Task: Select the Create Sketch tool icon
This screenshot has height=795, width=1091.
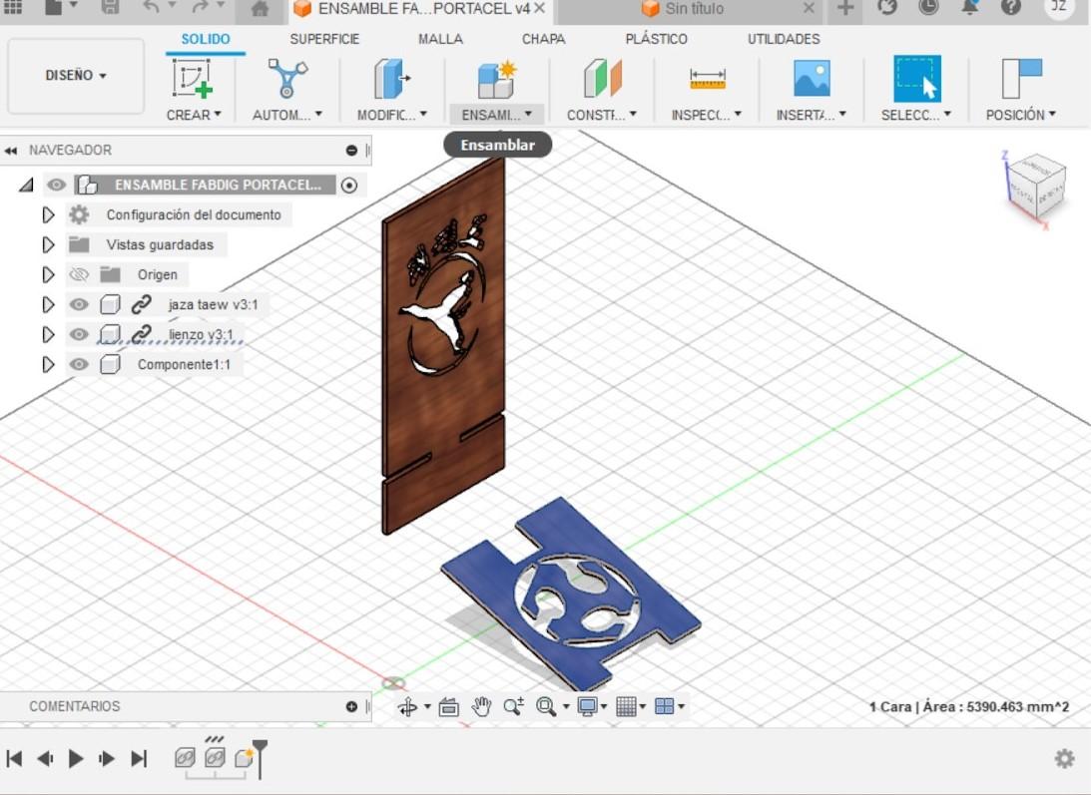Action: coord(193,78)
